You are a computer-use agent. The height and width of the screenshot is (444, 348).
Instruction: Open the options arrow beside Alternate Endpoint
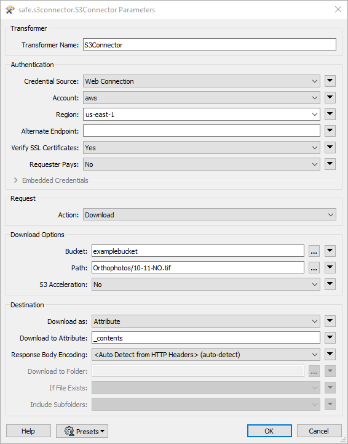point(330,131)
